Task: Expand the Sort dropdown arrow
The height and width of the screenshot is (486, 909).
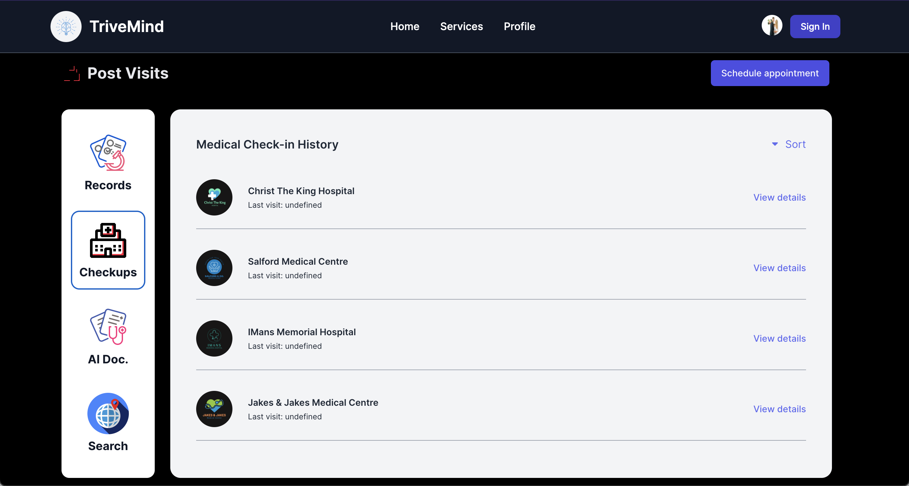Action: (775, 144)
